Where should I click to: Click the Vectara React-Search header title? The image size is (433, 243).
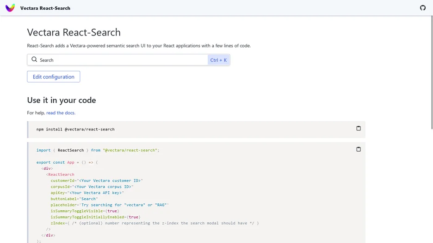(x=45, y=8)
